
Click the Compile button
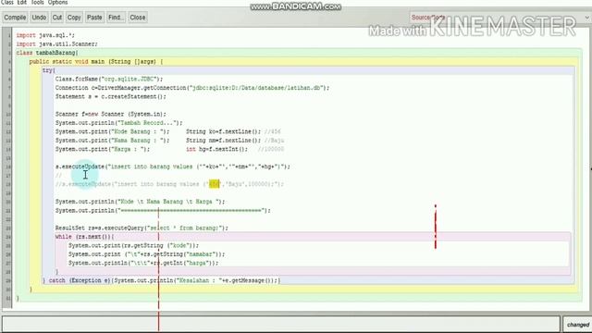click(x=15, y=18)
